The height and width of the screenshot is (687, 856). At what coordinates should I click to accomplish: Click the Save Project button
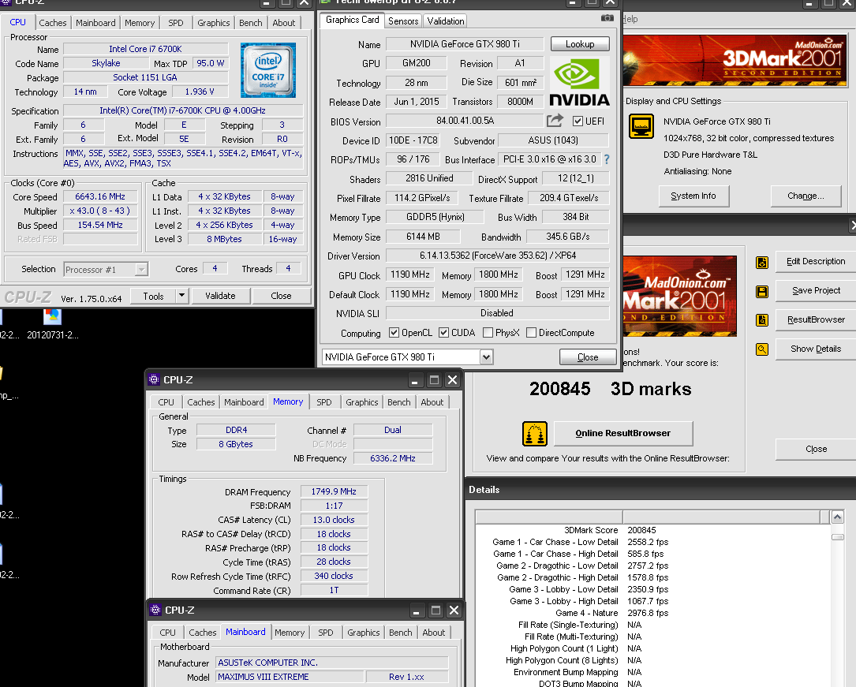click(816, 290)
